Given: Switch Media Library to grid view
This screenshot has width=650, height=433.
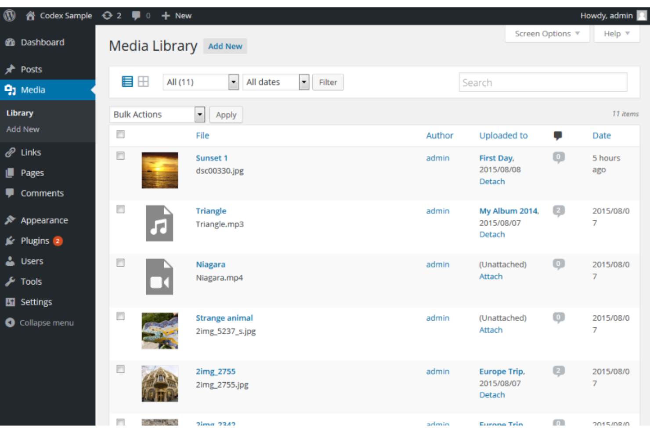Looking at the screenshot, I should (x=143, y=82).
